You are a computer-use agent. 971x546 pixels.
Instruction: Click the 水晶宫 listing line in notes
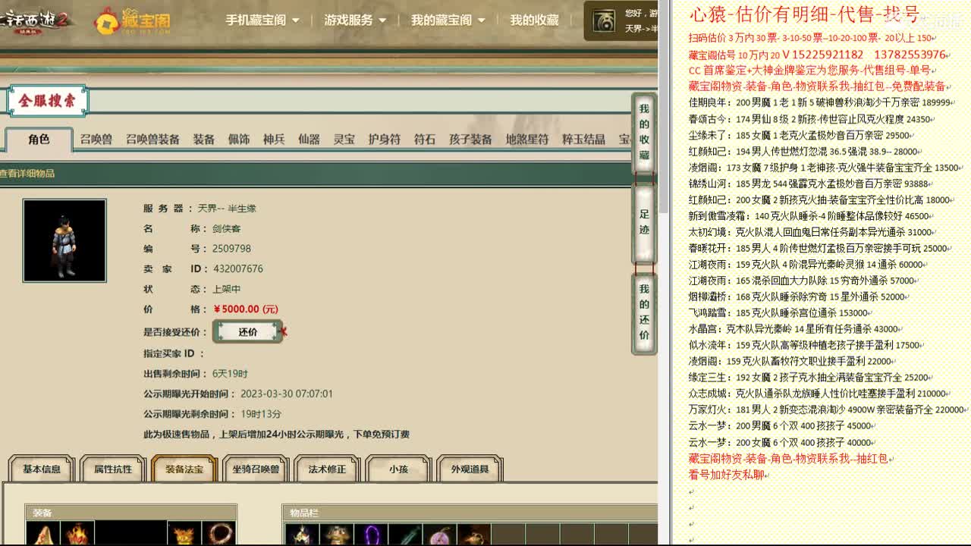[794, 329]
